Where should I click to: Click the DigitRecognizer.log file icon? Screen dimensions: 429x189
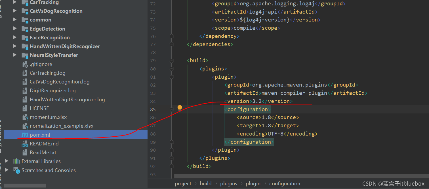click(x=25, y=91)
